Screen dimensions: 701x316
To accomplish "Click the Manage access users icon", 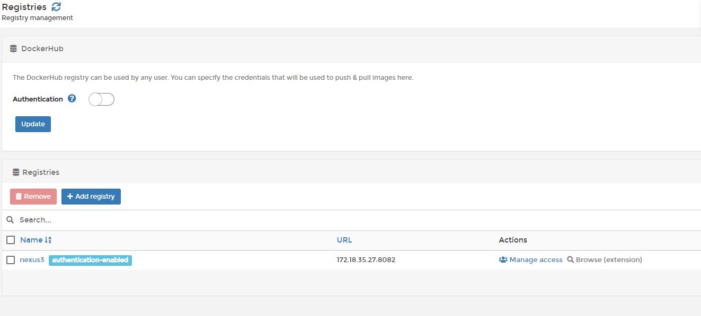I will 503,260.
